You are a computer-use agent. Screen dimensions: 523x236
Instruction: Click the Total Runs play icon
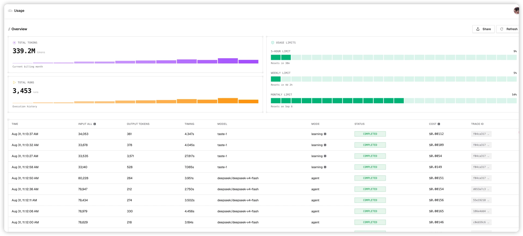pyautogui.click(x=14, y=82)
